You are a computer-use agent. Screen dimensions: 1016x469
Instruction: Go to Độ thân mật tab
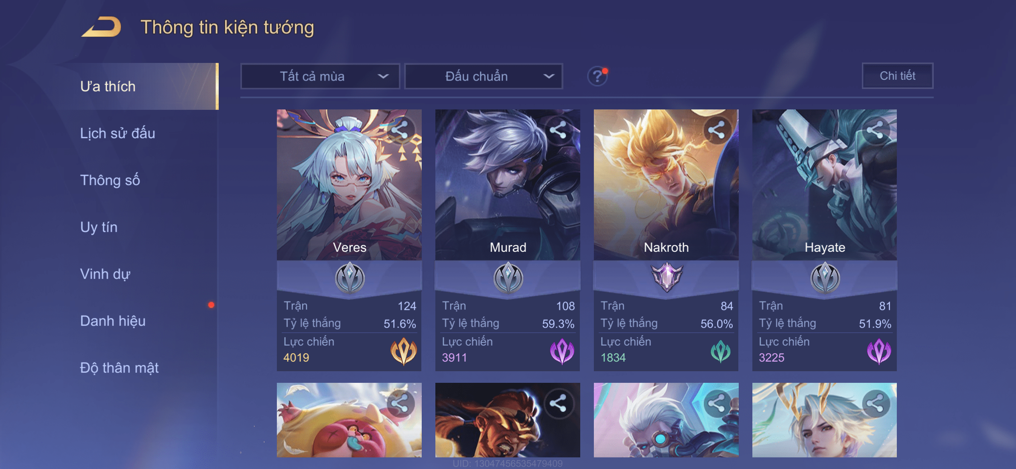pos(119,368)
